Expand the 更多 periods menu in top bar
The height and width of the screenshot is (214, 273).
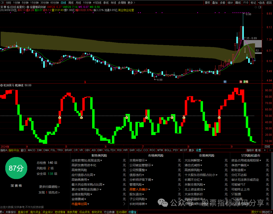click(x=131, y=3)
